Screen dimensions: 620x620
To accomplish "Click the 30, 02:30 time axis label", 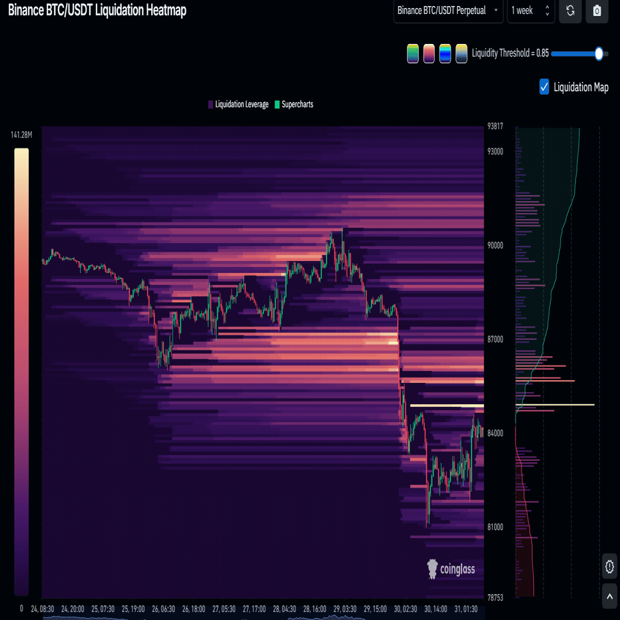I will click(406, 609).
